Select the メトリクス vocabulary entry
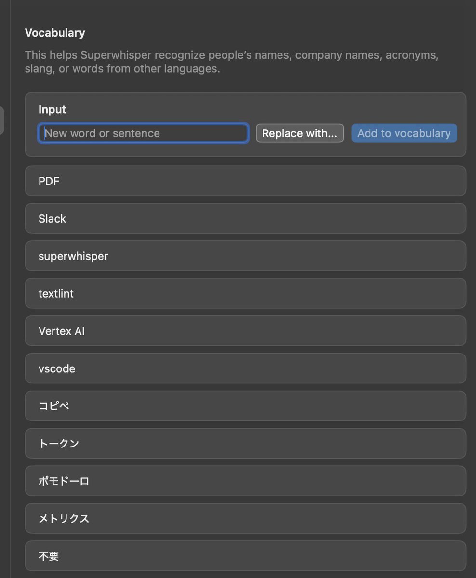476x578 pixels. point(246,519)
